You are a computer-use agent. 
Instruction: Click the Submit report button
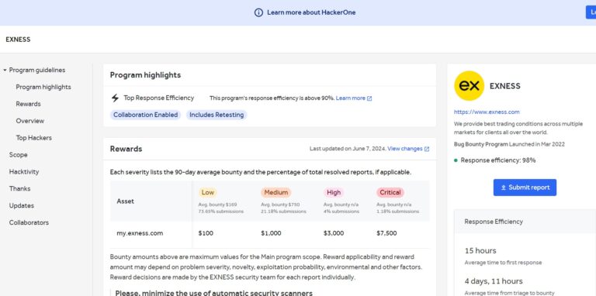pos(525,188)
